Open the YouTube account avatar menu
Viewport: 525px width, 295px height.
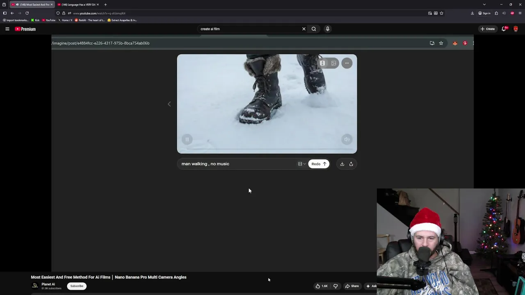coord(516,29)
